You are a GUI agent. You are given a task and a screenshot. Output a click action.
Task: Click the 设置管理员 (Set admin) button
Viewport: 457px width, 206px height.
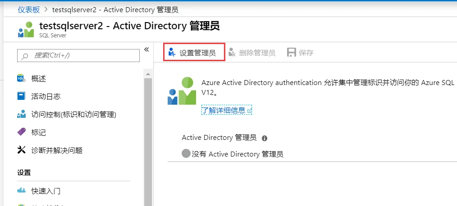(x=194, y=52)
